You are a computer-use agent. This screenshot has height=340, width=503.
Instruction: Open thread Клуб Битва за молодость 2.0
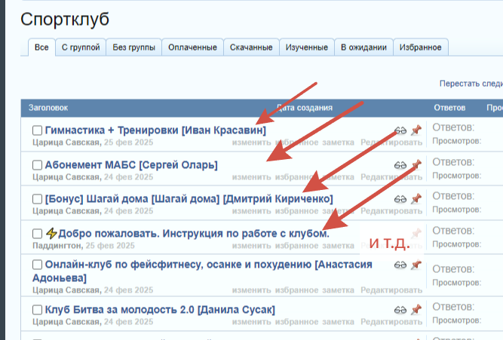160,310
